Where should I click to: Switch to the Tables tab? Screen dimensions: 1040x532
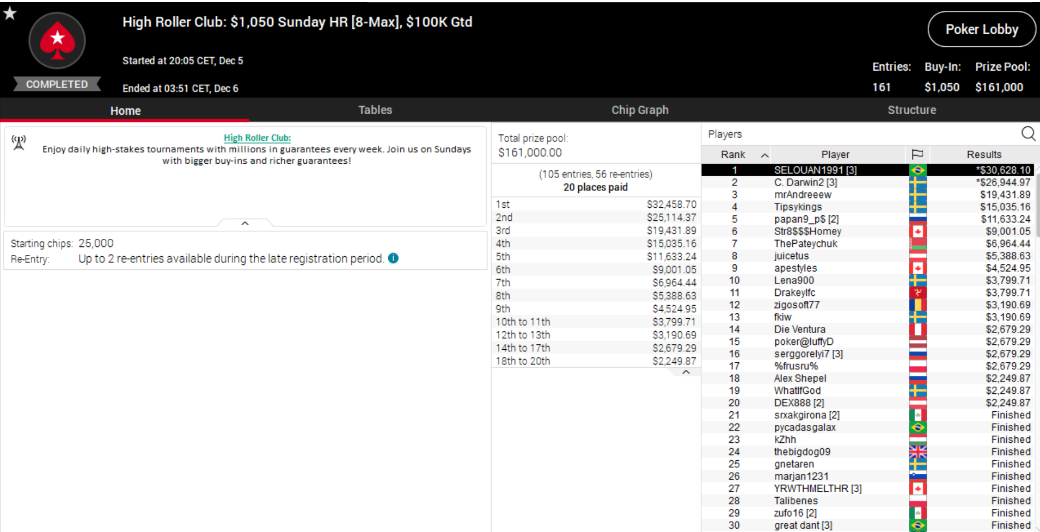(375, 110)
